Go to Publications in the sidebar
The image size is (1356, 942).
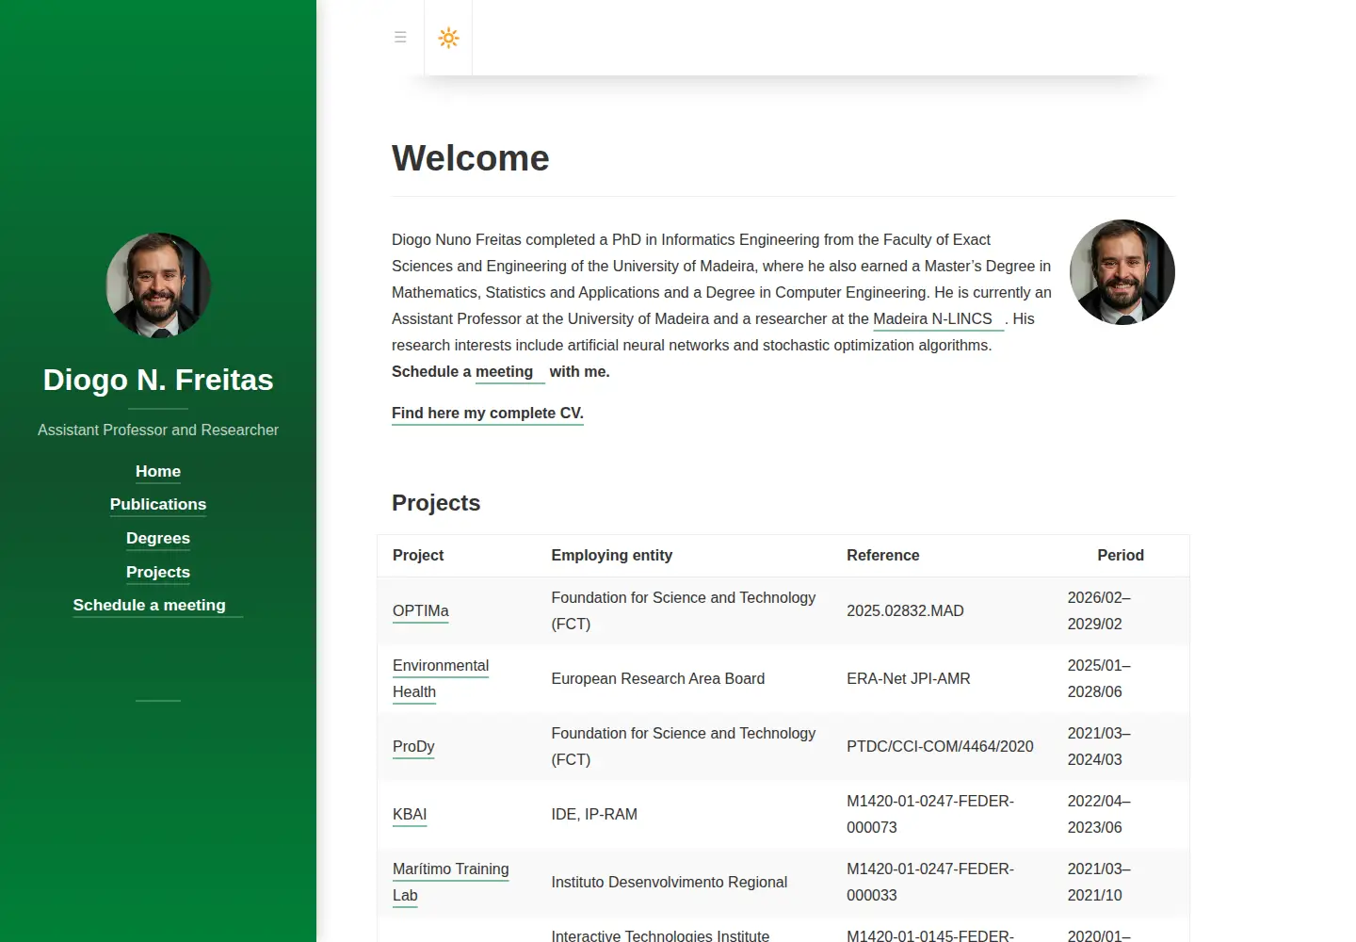(x=158, y=504)
